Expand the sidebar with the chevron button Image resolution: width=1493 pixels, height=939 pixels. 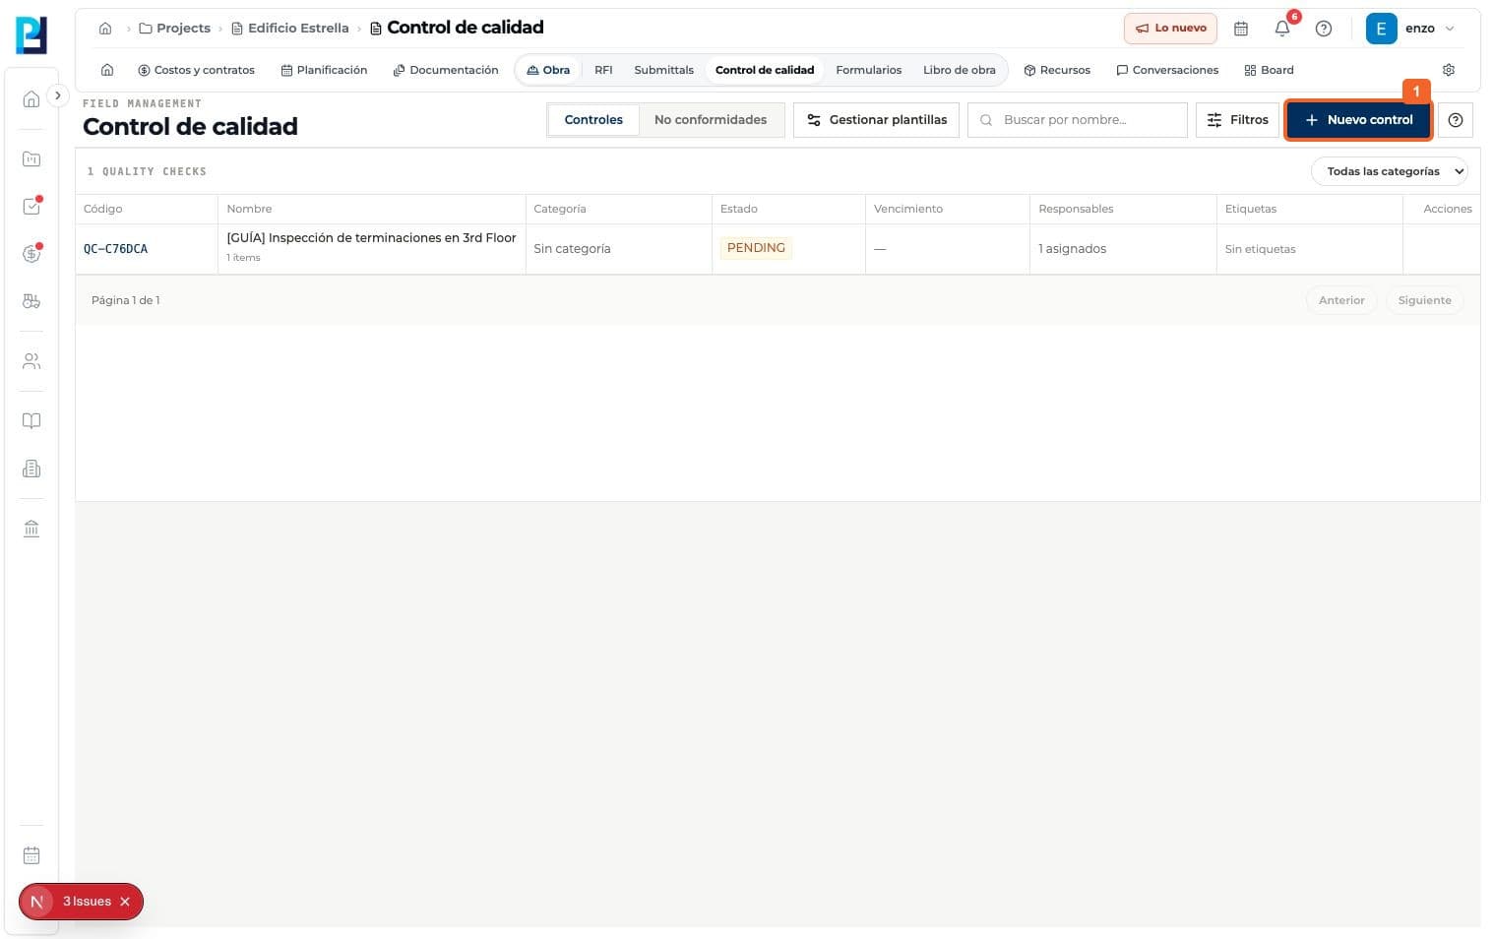pos(58,95)
